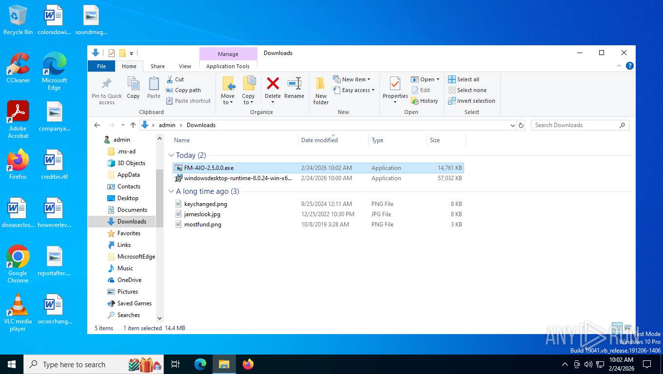Click the Paste shortcut command
This screenshot has width=663, height=374.
pos(188,101)
